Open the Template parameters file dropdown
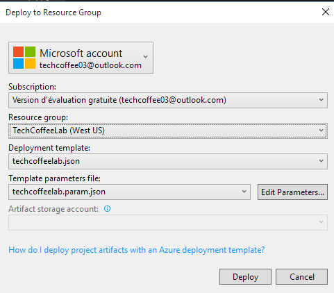The image size is (334, 293). tap(129, 192)
